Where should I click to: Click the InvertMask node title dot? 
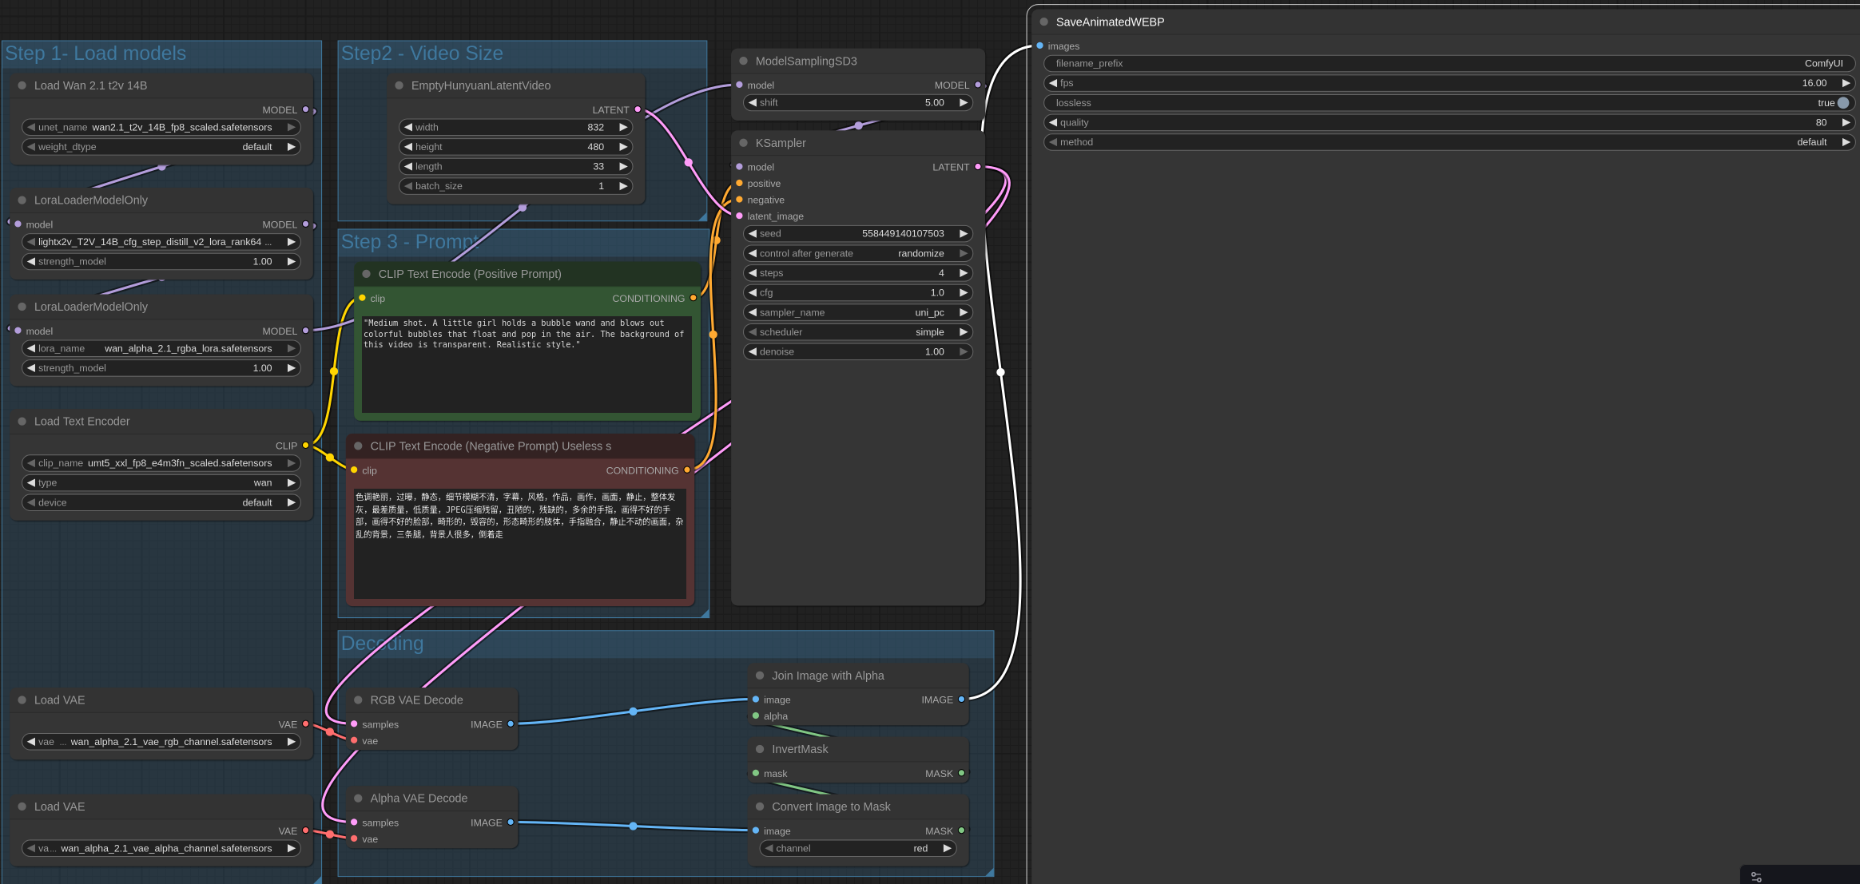[760, 749]
